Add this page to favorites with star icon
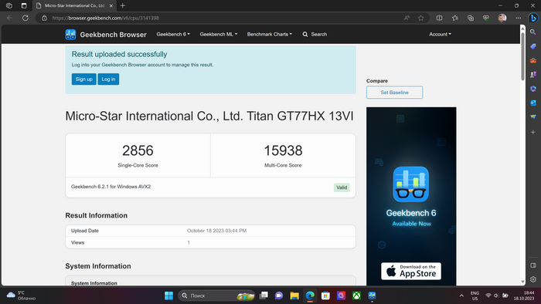 click(x=420, y=18)
